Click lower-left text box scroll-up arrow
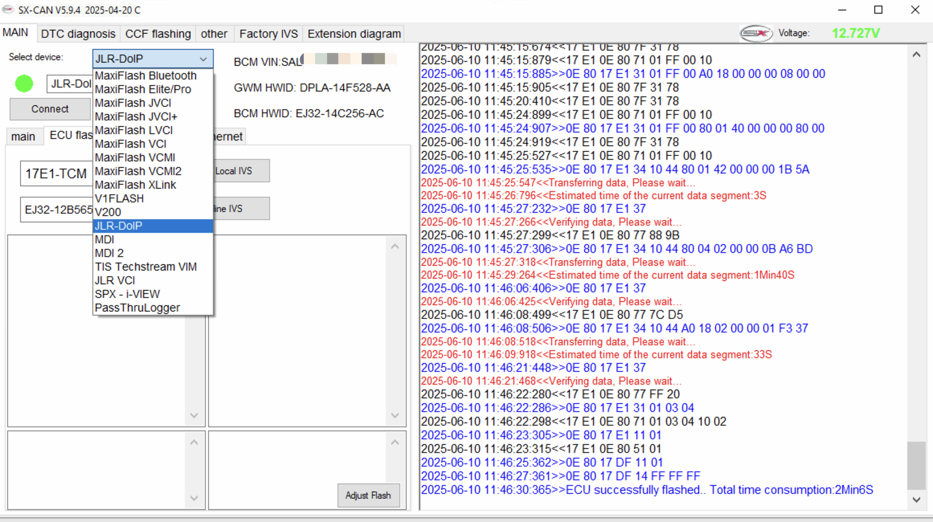 click(194, 442)
